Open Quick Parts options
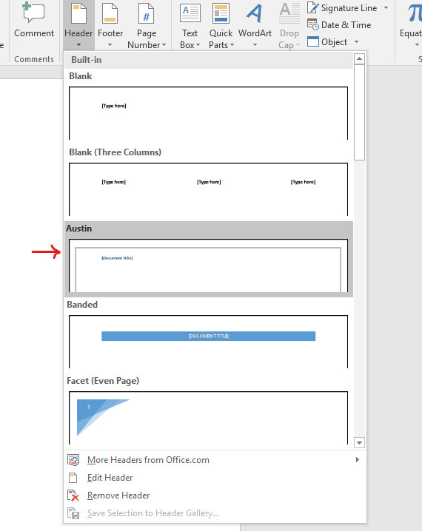422x531 pixels. coord(221,25)
